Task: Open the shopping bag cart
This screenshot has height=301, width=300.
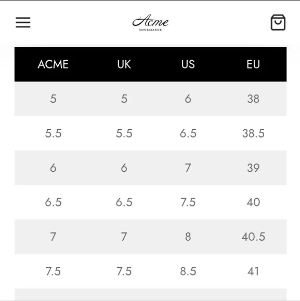Action: [x=278, y=22]
